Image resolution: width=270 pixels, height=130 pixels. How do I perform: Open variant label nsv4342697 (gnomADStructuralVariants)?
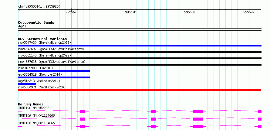(x=52, y=49)
